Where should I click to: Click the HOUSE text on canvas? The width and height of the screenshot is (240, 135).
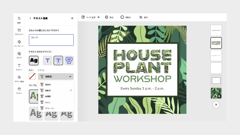(x=142, y=55)
